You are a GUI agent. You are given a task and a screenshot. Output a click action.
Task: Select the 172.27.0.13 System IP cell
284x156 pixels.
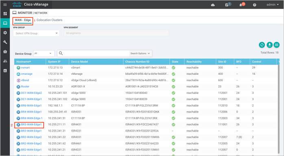pos(55,67)
